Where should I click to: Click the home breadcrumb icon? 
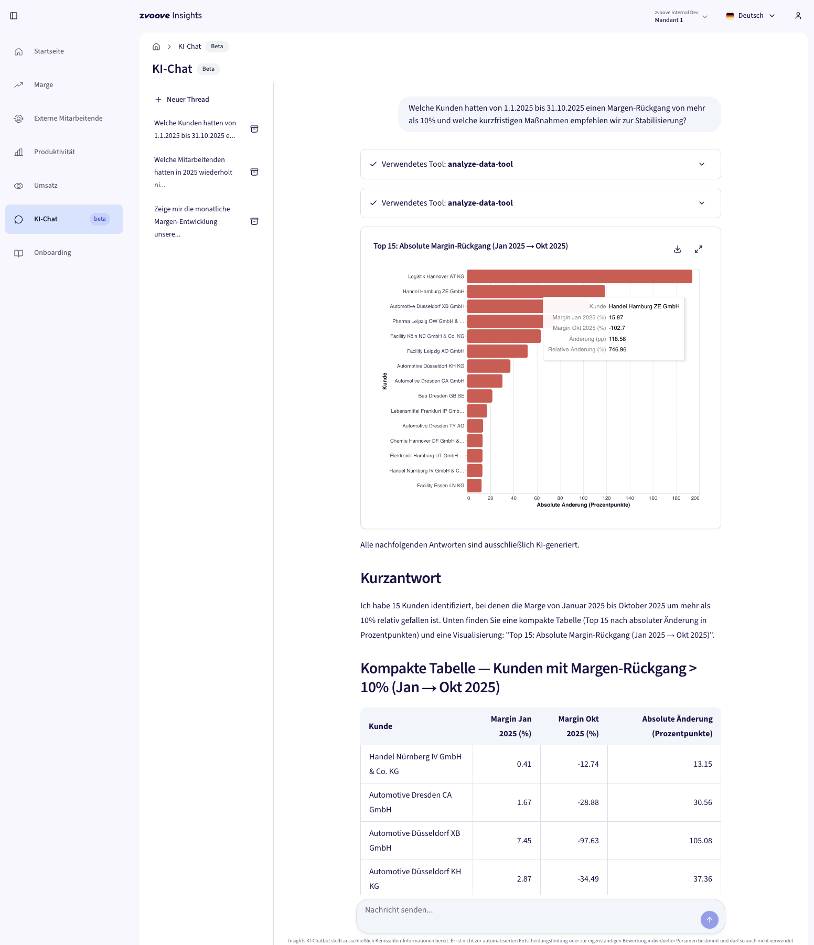click(156, 47)
